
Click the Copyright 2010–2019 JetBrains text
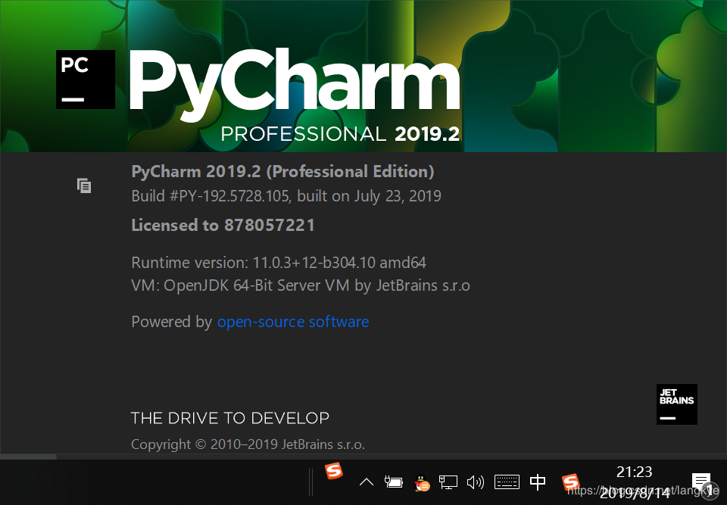(x=248, y=444)
